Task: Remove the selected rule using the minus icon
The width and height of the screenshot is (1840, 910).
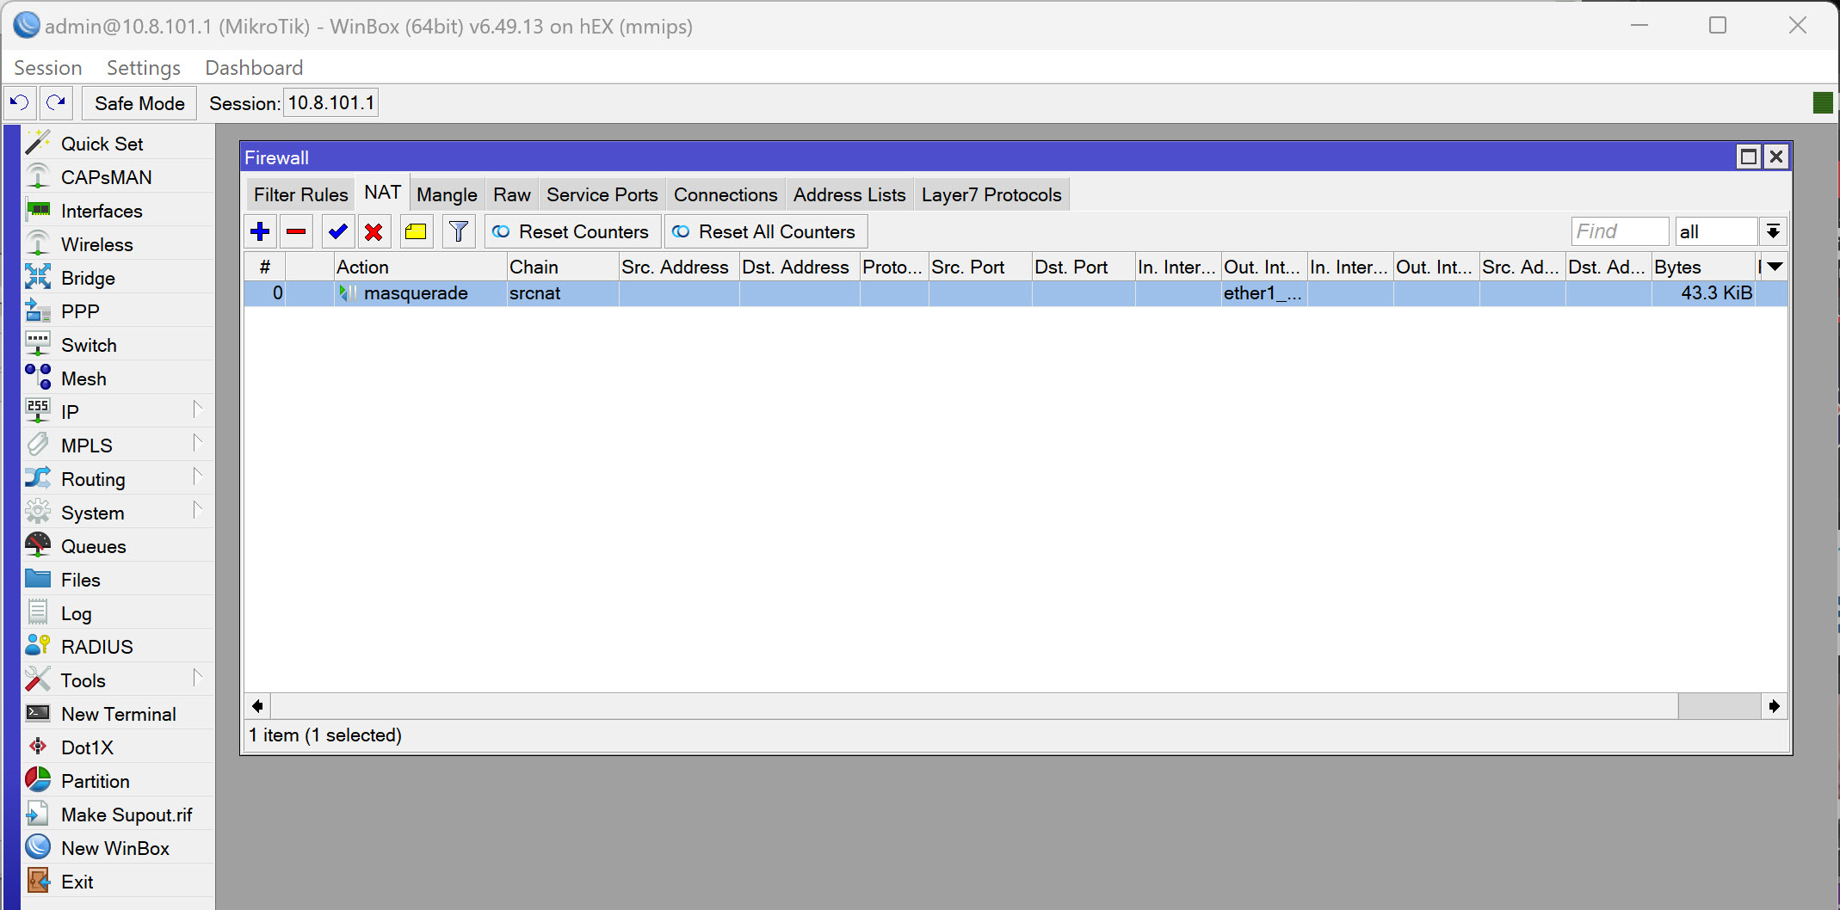Action: [x=296, y=231]
